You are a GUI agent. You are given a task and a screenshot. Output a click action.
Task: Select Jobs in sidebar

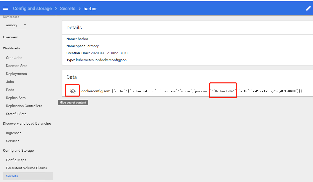(10, 82)
